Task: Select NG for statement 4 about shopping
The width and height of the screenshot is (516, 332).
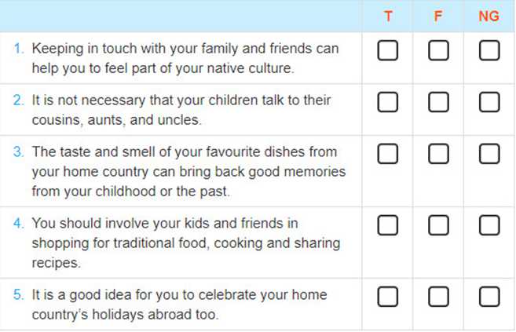Action: (x=489, y=225)
